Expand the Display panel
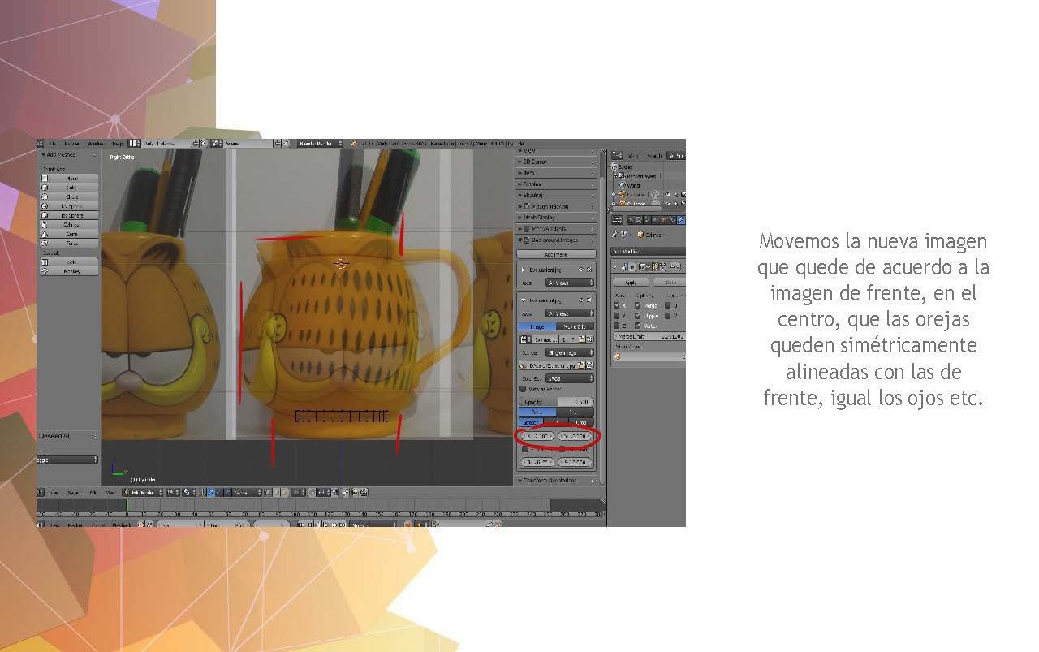1039x652 pixels. 556,184
